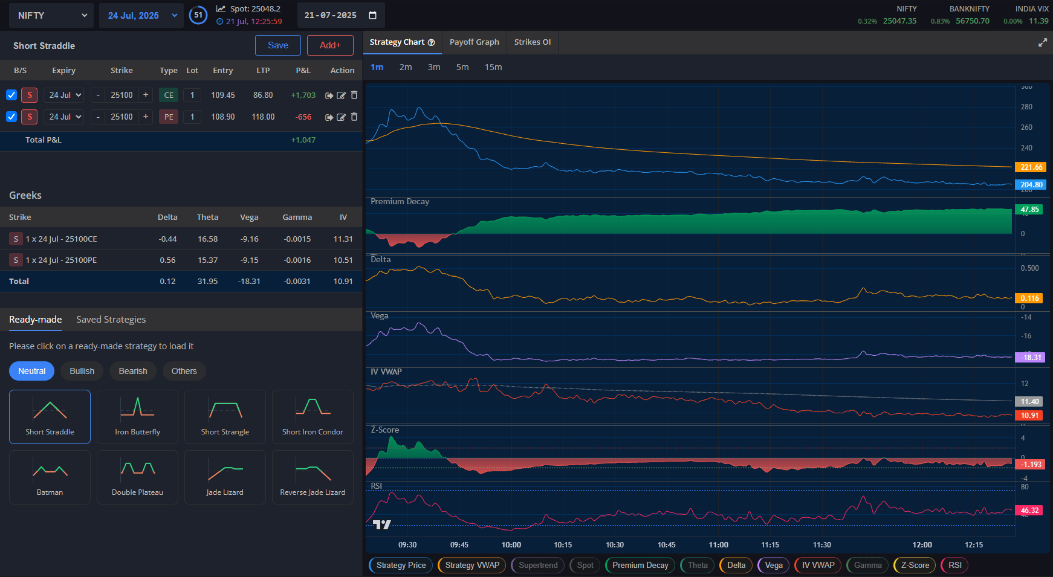Toggle the Strategy Price indicator
The height and width of the screenshot is (577, 1053).
[x=401, y=566]
